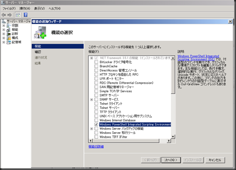Screen dimensions: 236x170
Task: Expand Windows Server バックアップの機能
Action: [92, 129]
